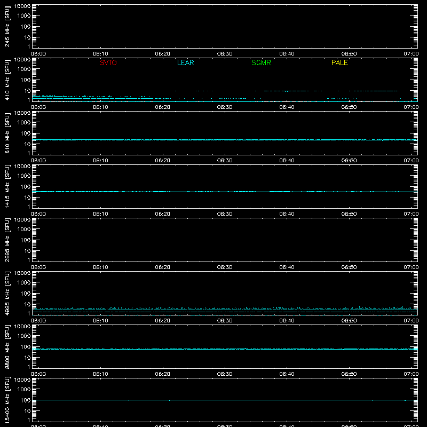Click 06:10 time label under 2695 MHz plot

[100, 267]
